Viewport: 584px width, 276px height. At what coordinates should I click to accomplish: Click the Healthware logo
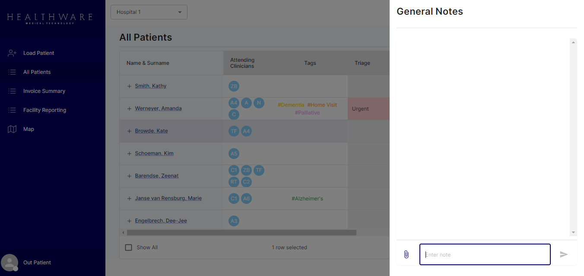tap(50, 18)
